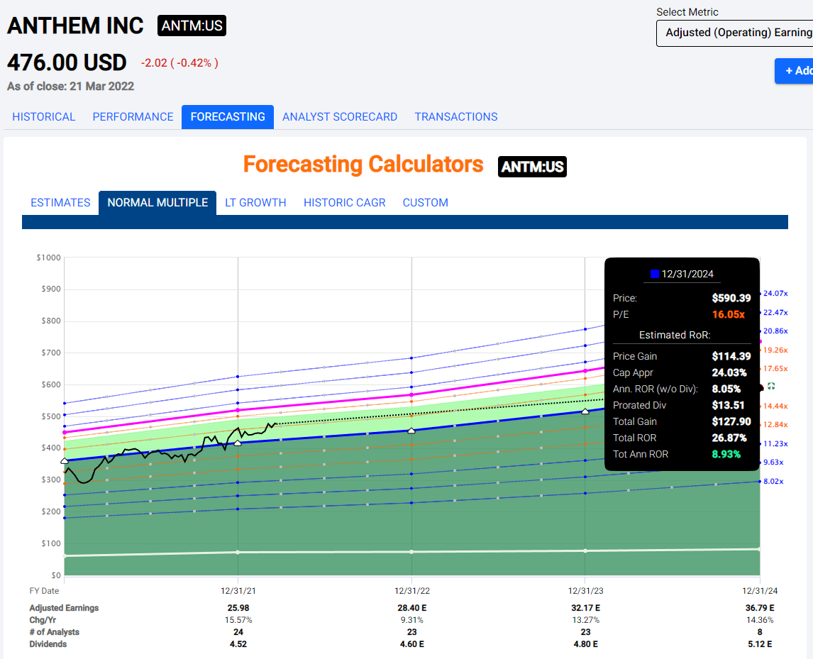
Task: Click the magenta line point at 12/31/21
Action: click(238, 410)
